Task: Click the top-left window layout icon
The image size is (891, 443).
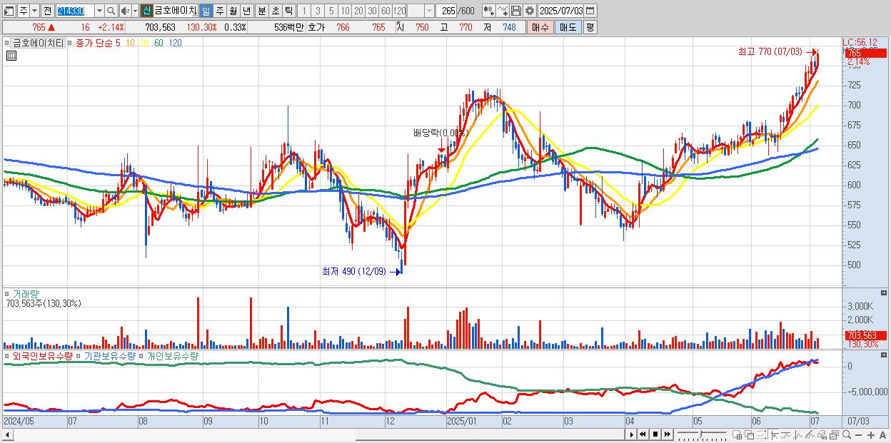Action: 9,11
